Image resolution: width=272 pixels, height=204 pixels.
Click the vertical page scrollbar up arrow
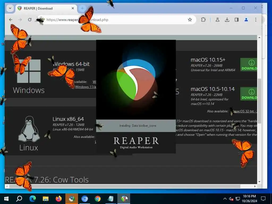[259, 37]
